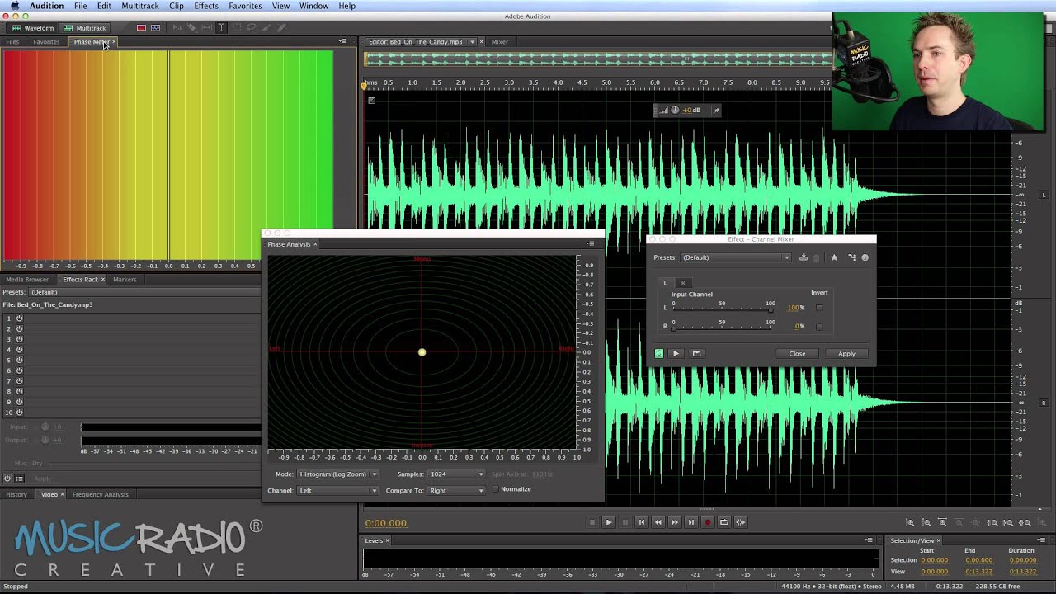Zoom in amplitude
Image resolution: width=1056 pixels, height=594 pixels.
(x=910, y=523)
